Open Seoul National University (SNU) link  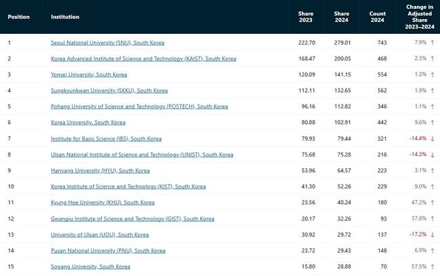tap(108, 43)
